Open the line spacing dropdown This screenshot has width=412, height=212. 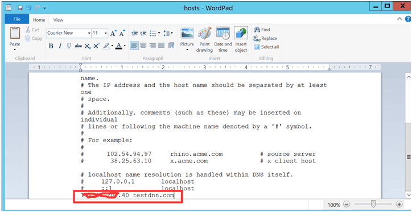coord(168,33)
